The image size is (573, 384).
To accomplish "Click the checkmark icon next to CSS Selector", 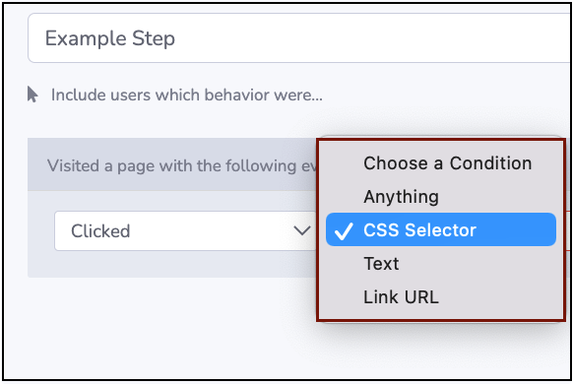I will [x=344, y=231].
